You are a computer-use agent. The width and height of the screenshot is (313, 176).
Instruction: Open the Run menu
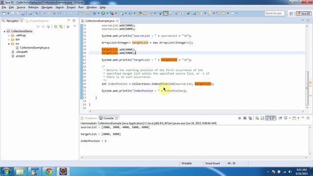[81, 7]
